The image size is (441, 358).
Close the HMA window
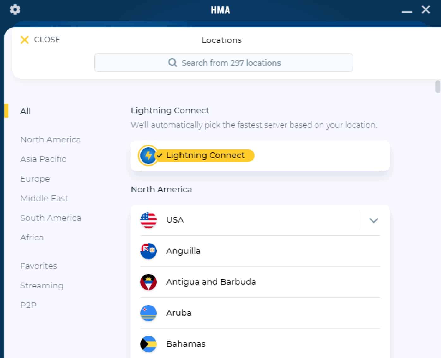pos(426,9)
